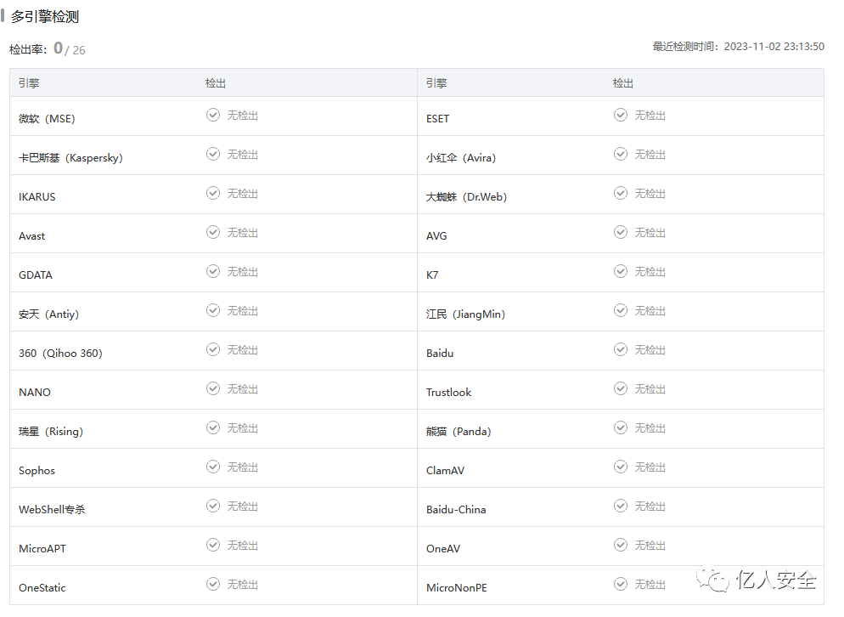
Task: Click the 最近检测时间 2023-11-02 23:13:50 timestamp
Action: [x=738, y=47]
